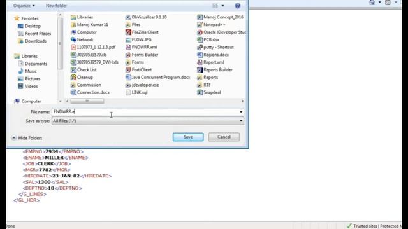Select the PCB.xlsx spreadsheet icon

[x=200, y=39]
